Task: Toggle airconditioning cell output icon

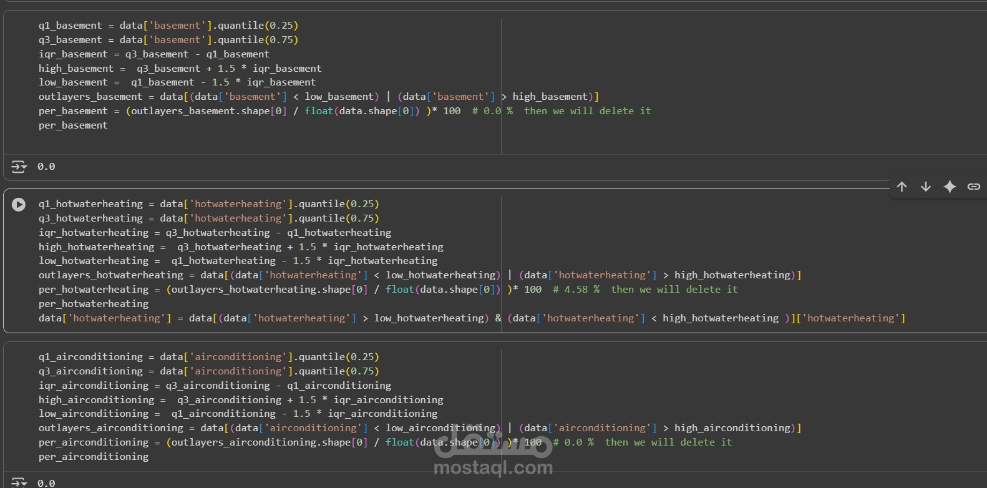Action: coord(19,482)
